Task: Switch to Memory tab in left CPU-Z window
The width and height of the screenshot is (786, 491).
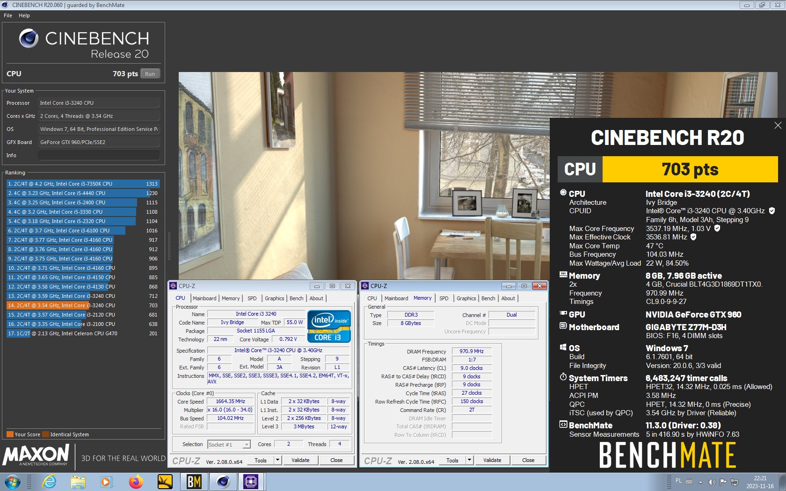Action: pos(231,298)
